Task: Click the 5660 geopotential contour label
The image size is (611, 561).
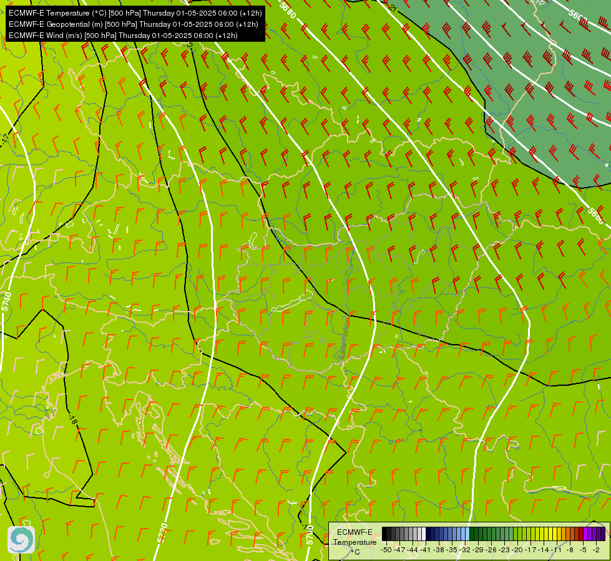Action: [596, 216]
